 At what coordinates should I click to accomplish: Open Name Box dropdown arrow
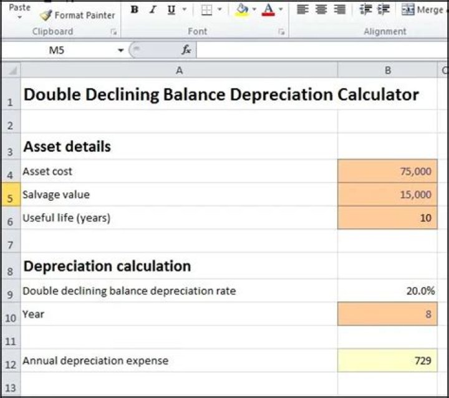[x=121, y=51]
